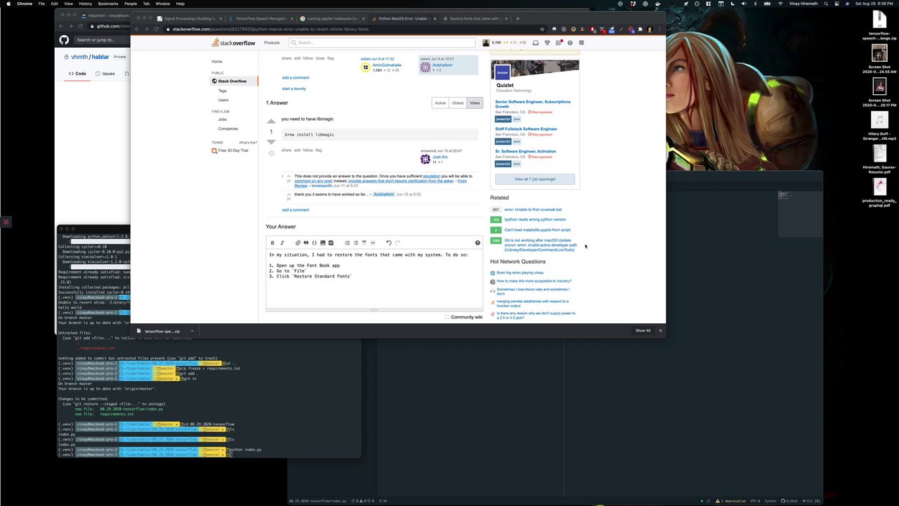The height and width of the screenshot is (506, 899).
Task: Insert code sample with braces icon
Action: 314,243
